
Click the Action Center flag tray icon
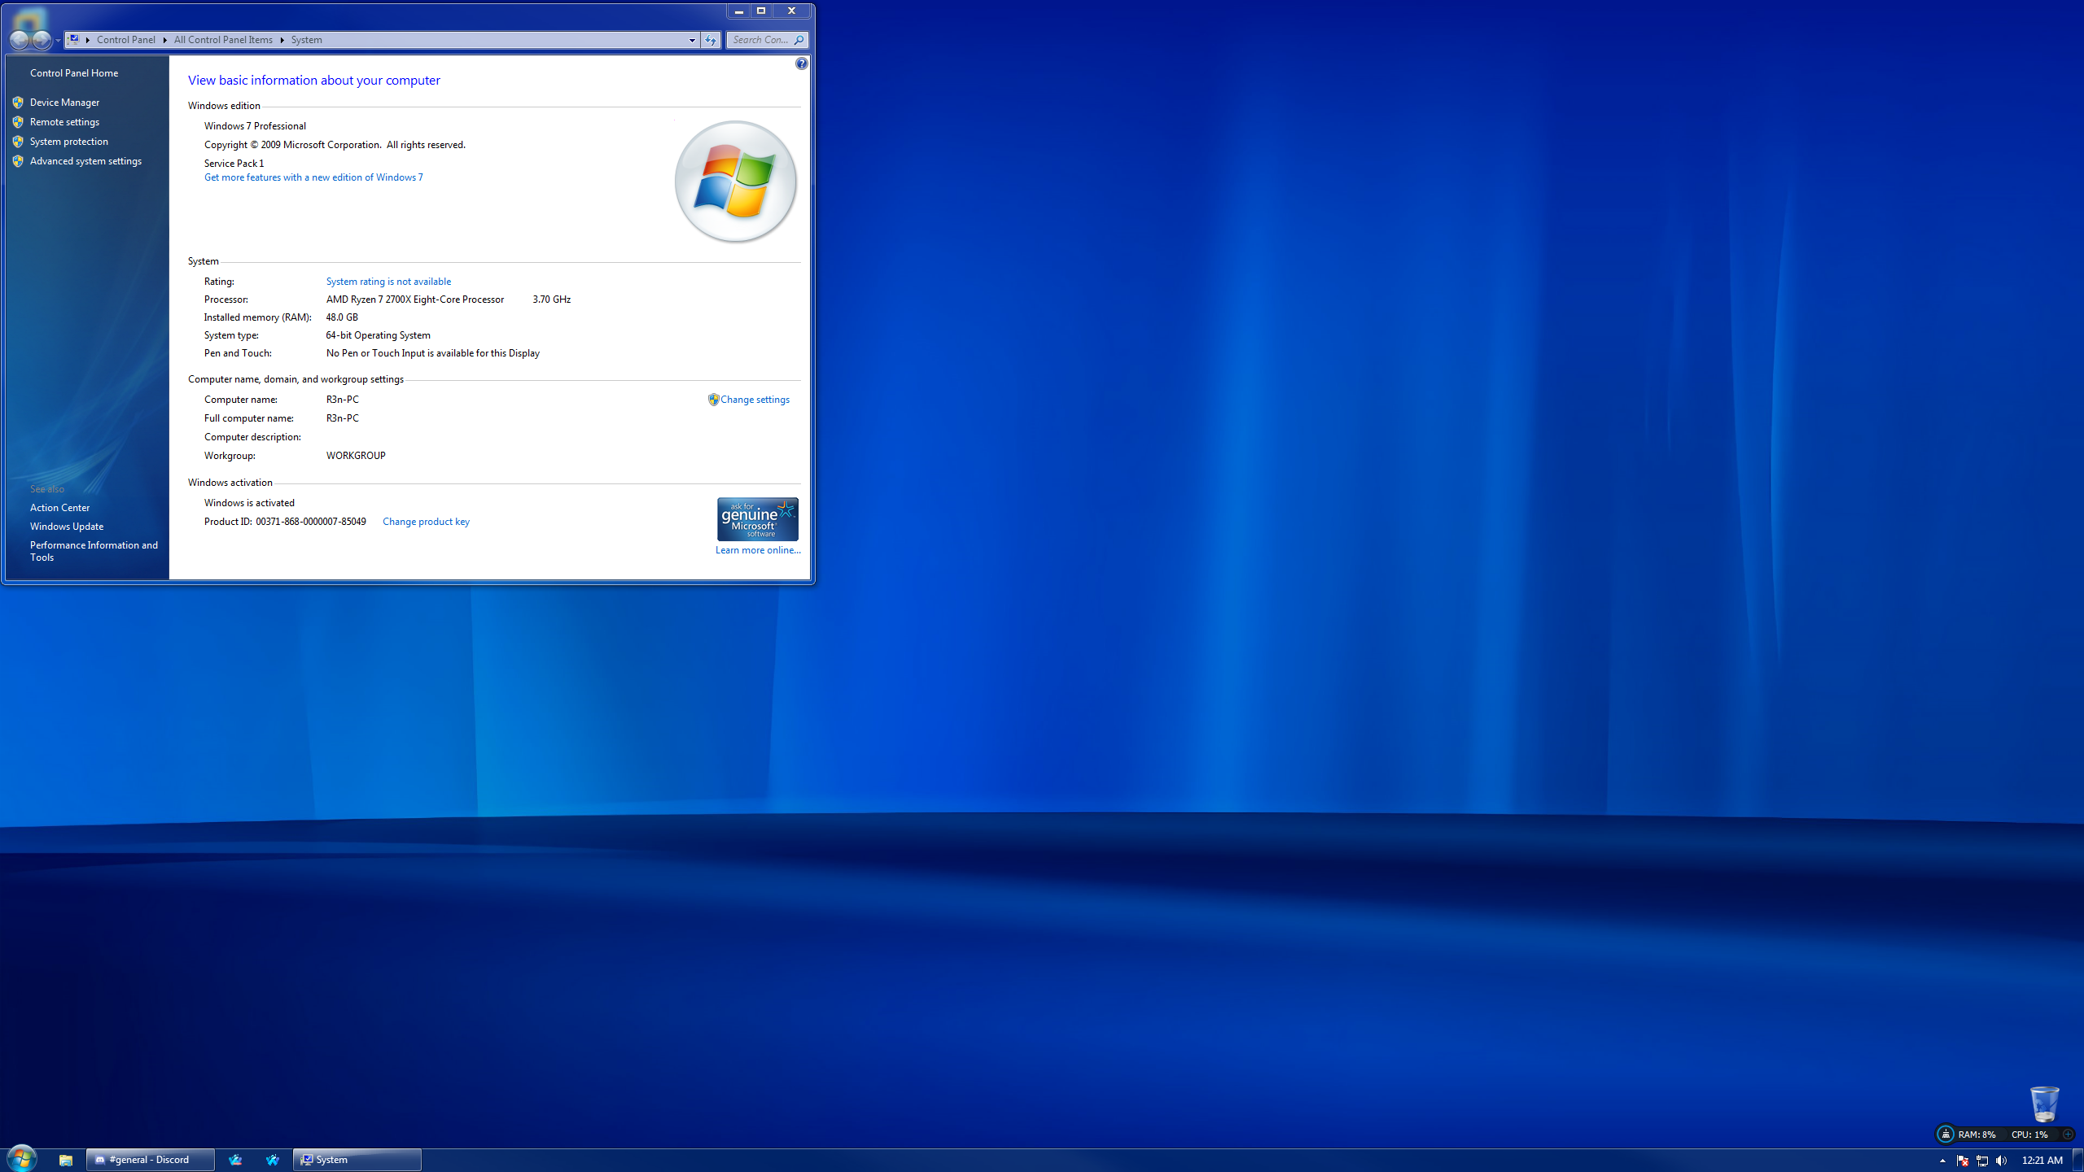coord(1962,1161)
